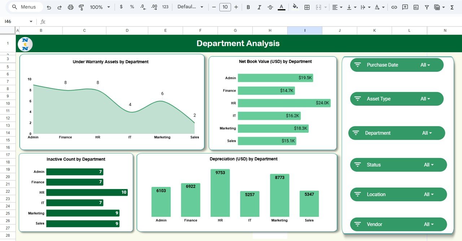Apply borders to selection
The image size is (462, 241).
point(307,7)
